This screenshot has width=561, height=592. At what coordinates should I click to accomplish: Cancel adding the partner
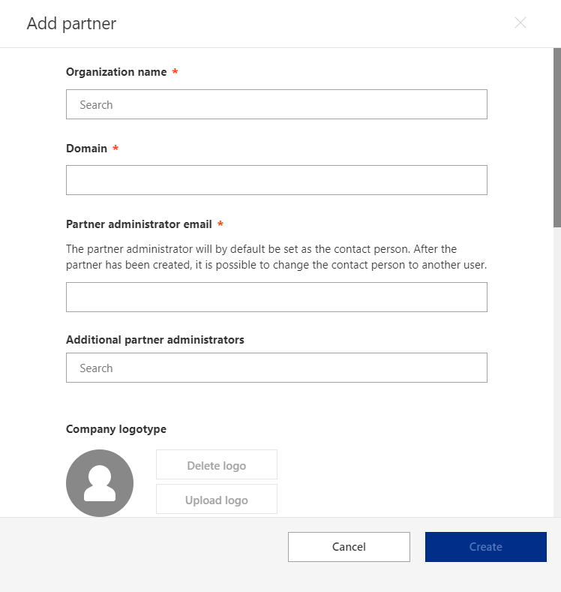(349, 547)
